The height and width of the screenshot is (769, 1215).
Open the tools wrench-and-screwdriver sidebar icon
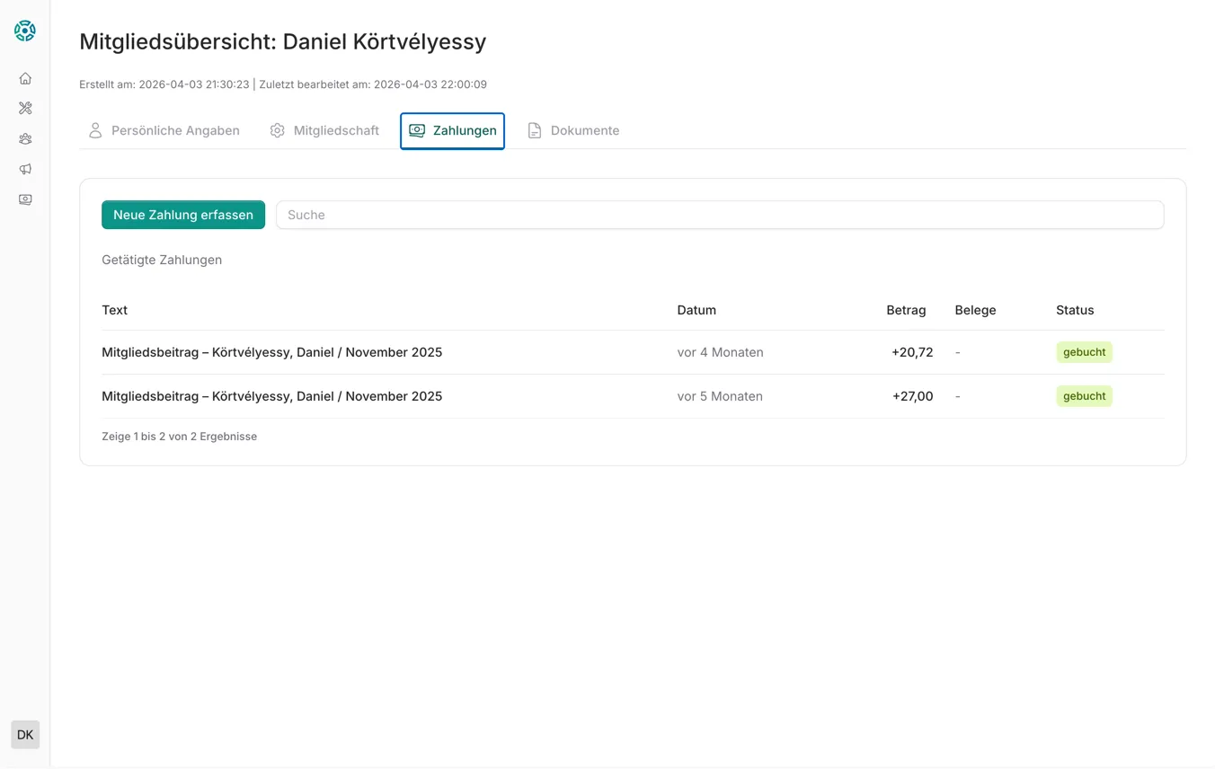[25, 109]
